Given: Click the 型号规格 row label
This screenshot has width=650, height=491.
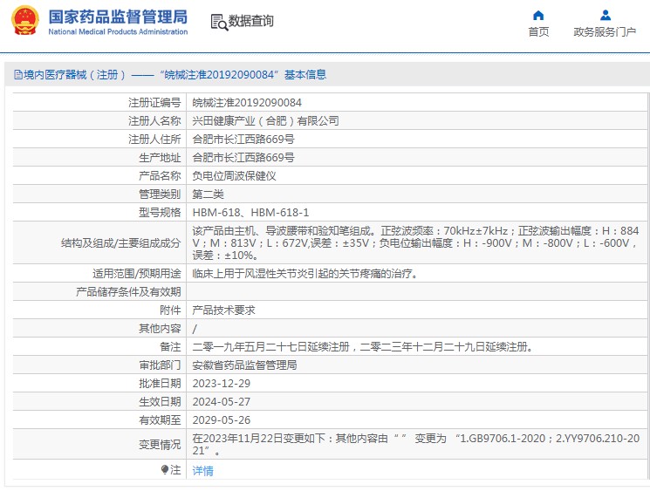Looking at the screenshot, I should pyautogui.click(x=160, y=213).
